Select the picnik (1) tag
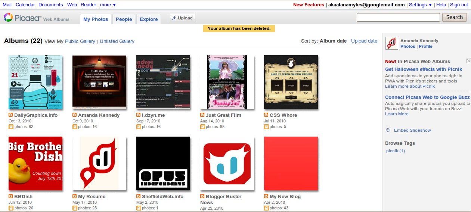 point(396,151)
